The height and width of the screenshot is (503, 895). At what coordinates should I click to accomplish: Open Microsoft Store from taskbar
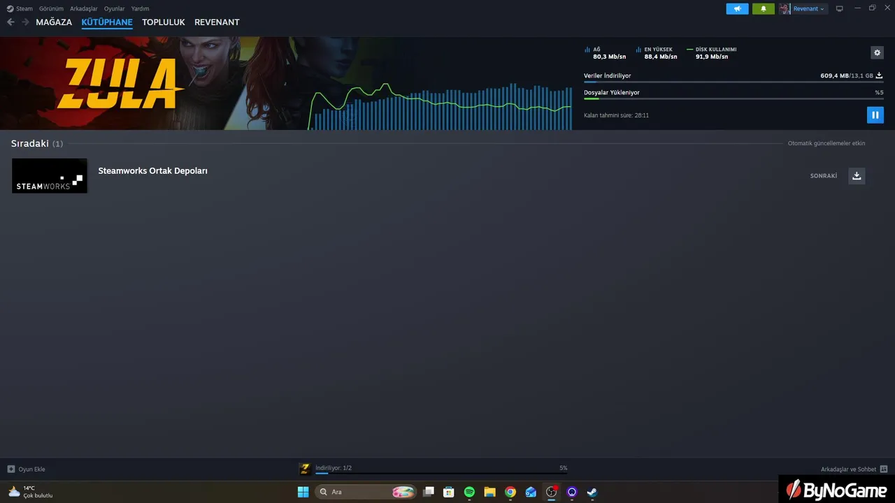[x=449, y=492]
